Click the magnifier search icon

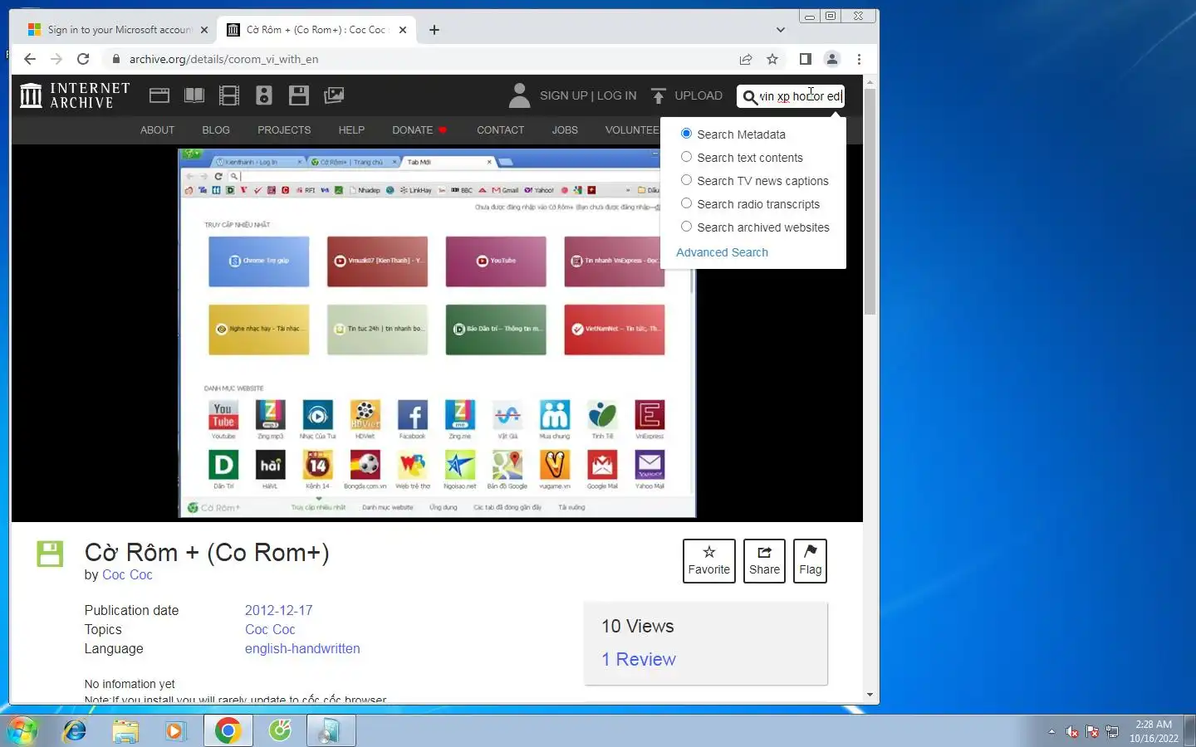coord(750,97)
